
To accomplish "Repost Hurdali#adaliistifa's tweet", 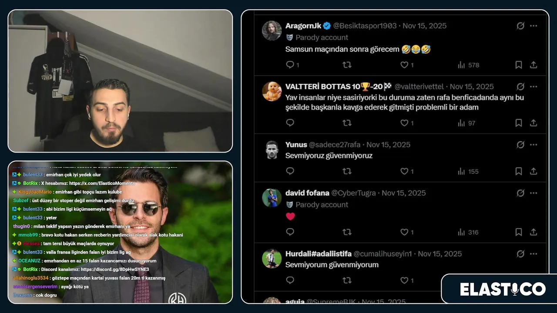I will [347, 280].
